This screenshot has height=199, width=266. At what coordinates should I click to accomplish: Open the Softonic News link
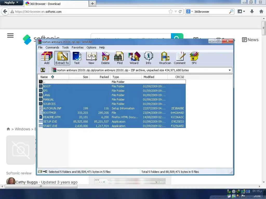(250, 40)
